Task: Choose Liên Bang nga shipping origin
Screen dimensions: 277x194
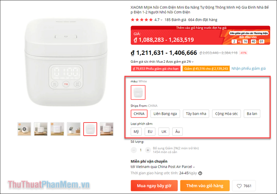Action: coord(165,114)
